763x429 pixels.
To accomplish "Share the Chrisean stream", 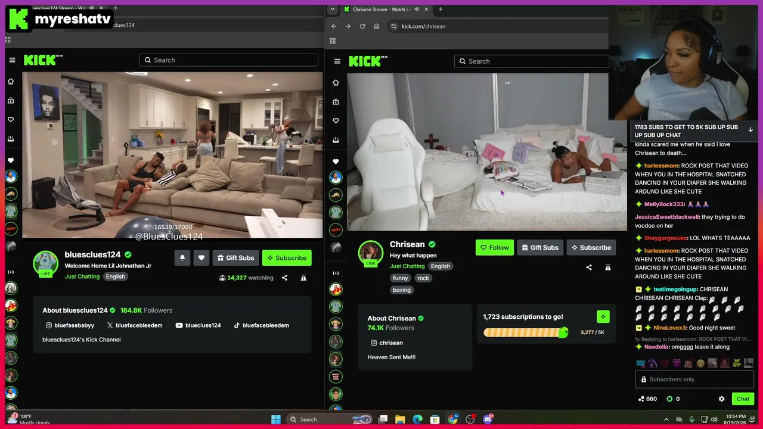I will click(589, 268).
